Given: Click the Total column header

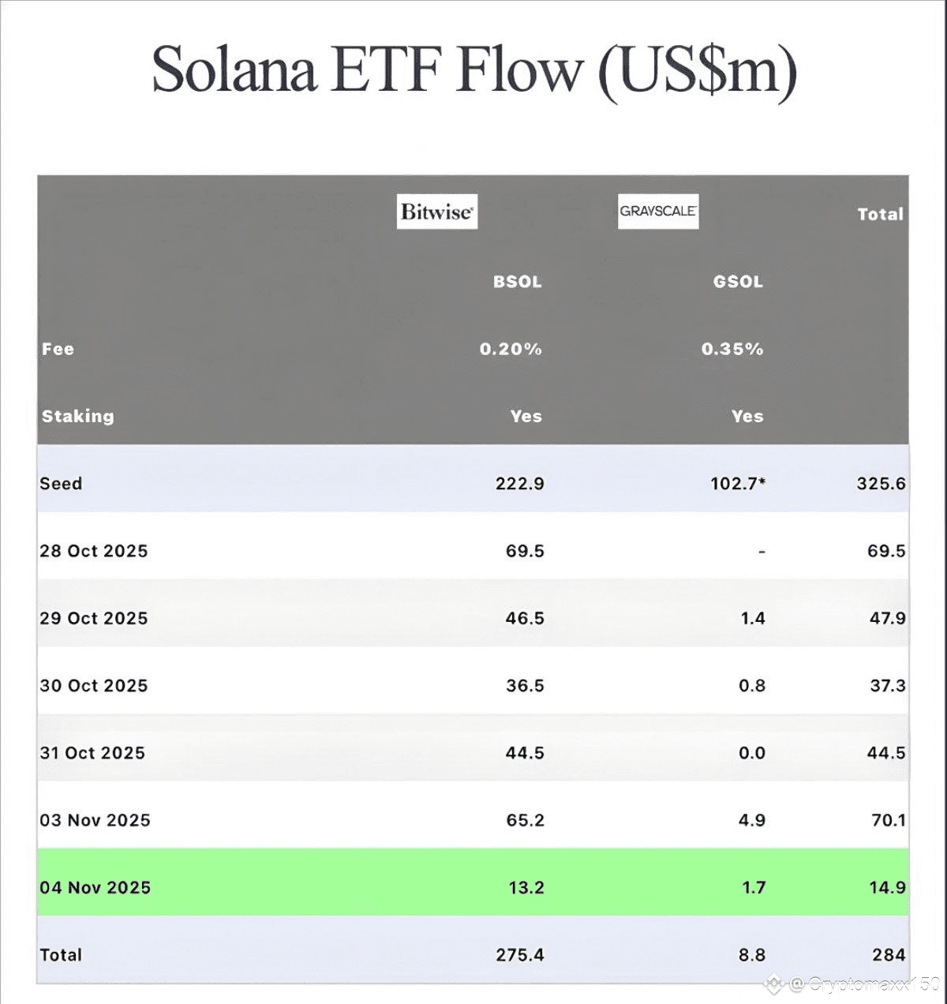Looking at the screenshot, I should [880, 214].
